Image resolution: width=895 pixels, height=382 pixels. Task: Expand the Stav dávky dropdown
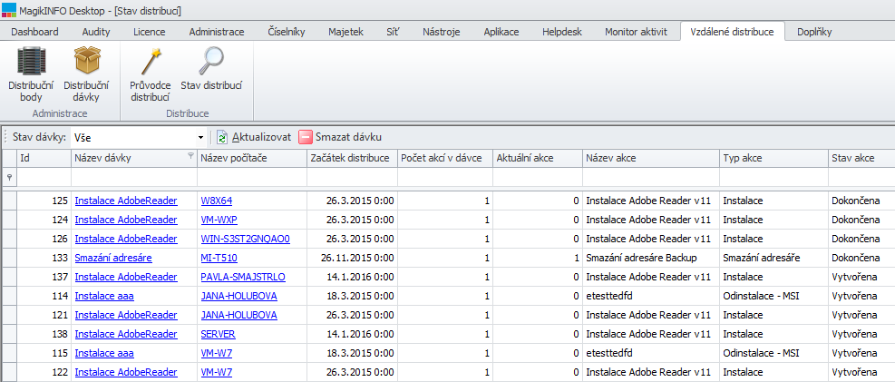[x=200, y=138]
